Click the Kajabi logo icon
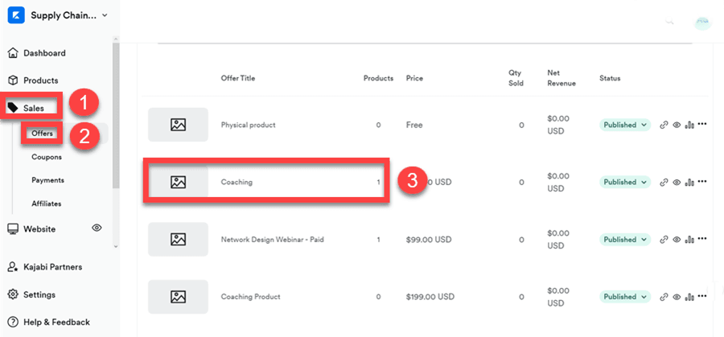Screen dimensions: 724x337 (14, 14)
